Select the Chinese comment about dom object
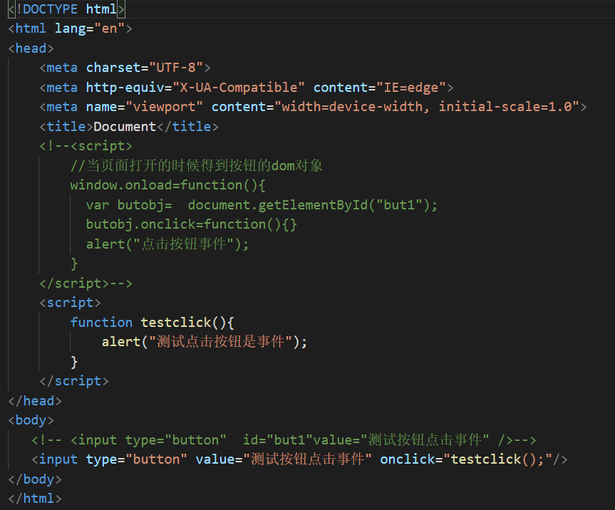The width and height of the screenshot is (615, 510). [192, 165]
